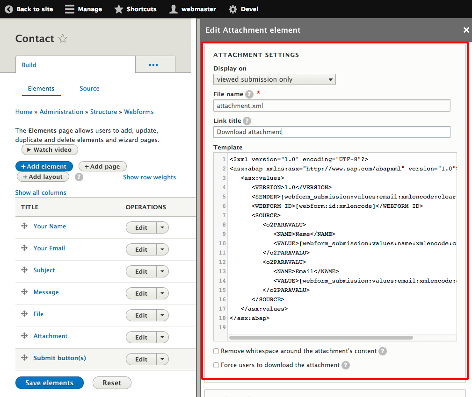Switch to the Source tab
This screenshot has height=397, width=472.
point(89,88)
